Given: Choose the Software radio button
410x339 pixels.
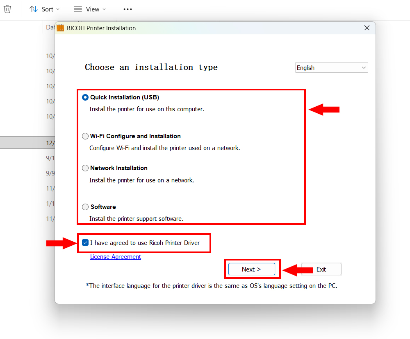Looking at the screenshot, I should tap(85, 207).
